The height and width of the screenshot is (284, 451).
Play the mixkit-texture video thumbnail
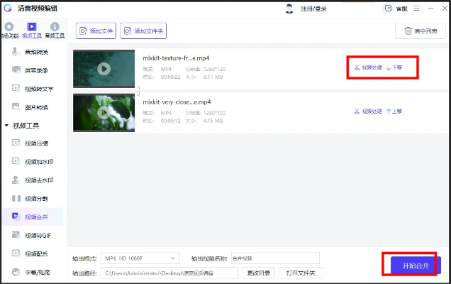pyautogui.click(x=104, y=69)
